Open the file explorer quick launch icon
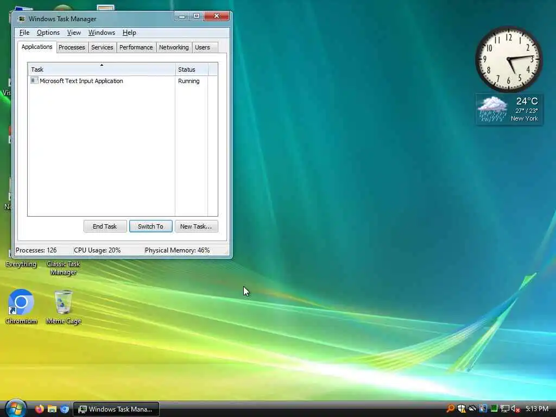This screenshot has width=556, height=417. 52,409
